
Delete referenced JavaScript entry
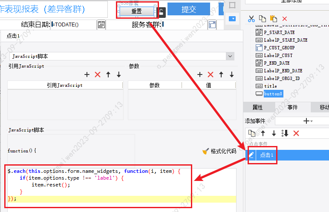(98, 74)
